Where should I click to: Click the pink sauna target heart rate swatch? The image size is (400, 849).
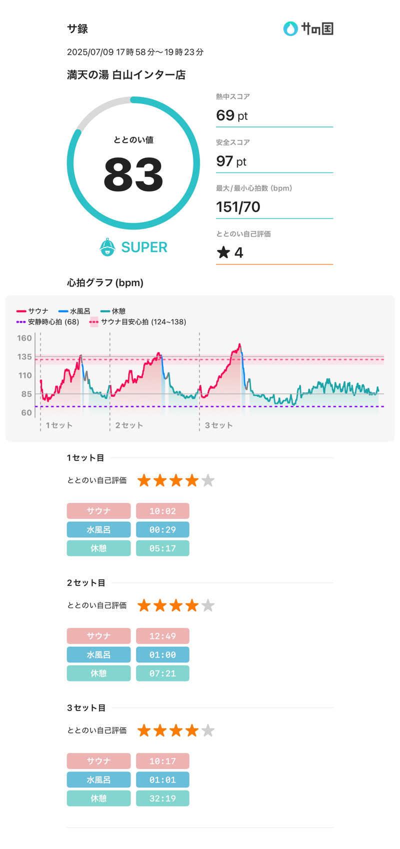click(x=93, y=322)
